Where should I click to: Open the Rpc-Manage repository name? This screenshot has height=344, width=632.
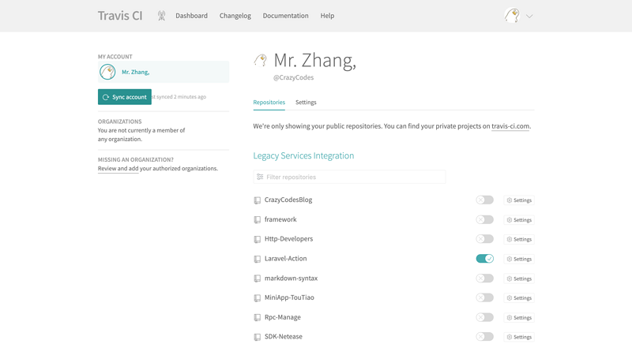[283, 317]
